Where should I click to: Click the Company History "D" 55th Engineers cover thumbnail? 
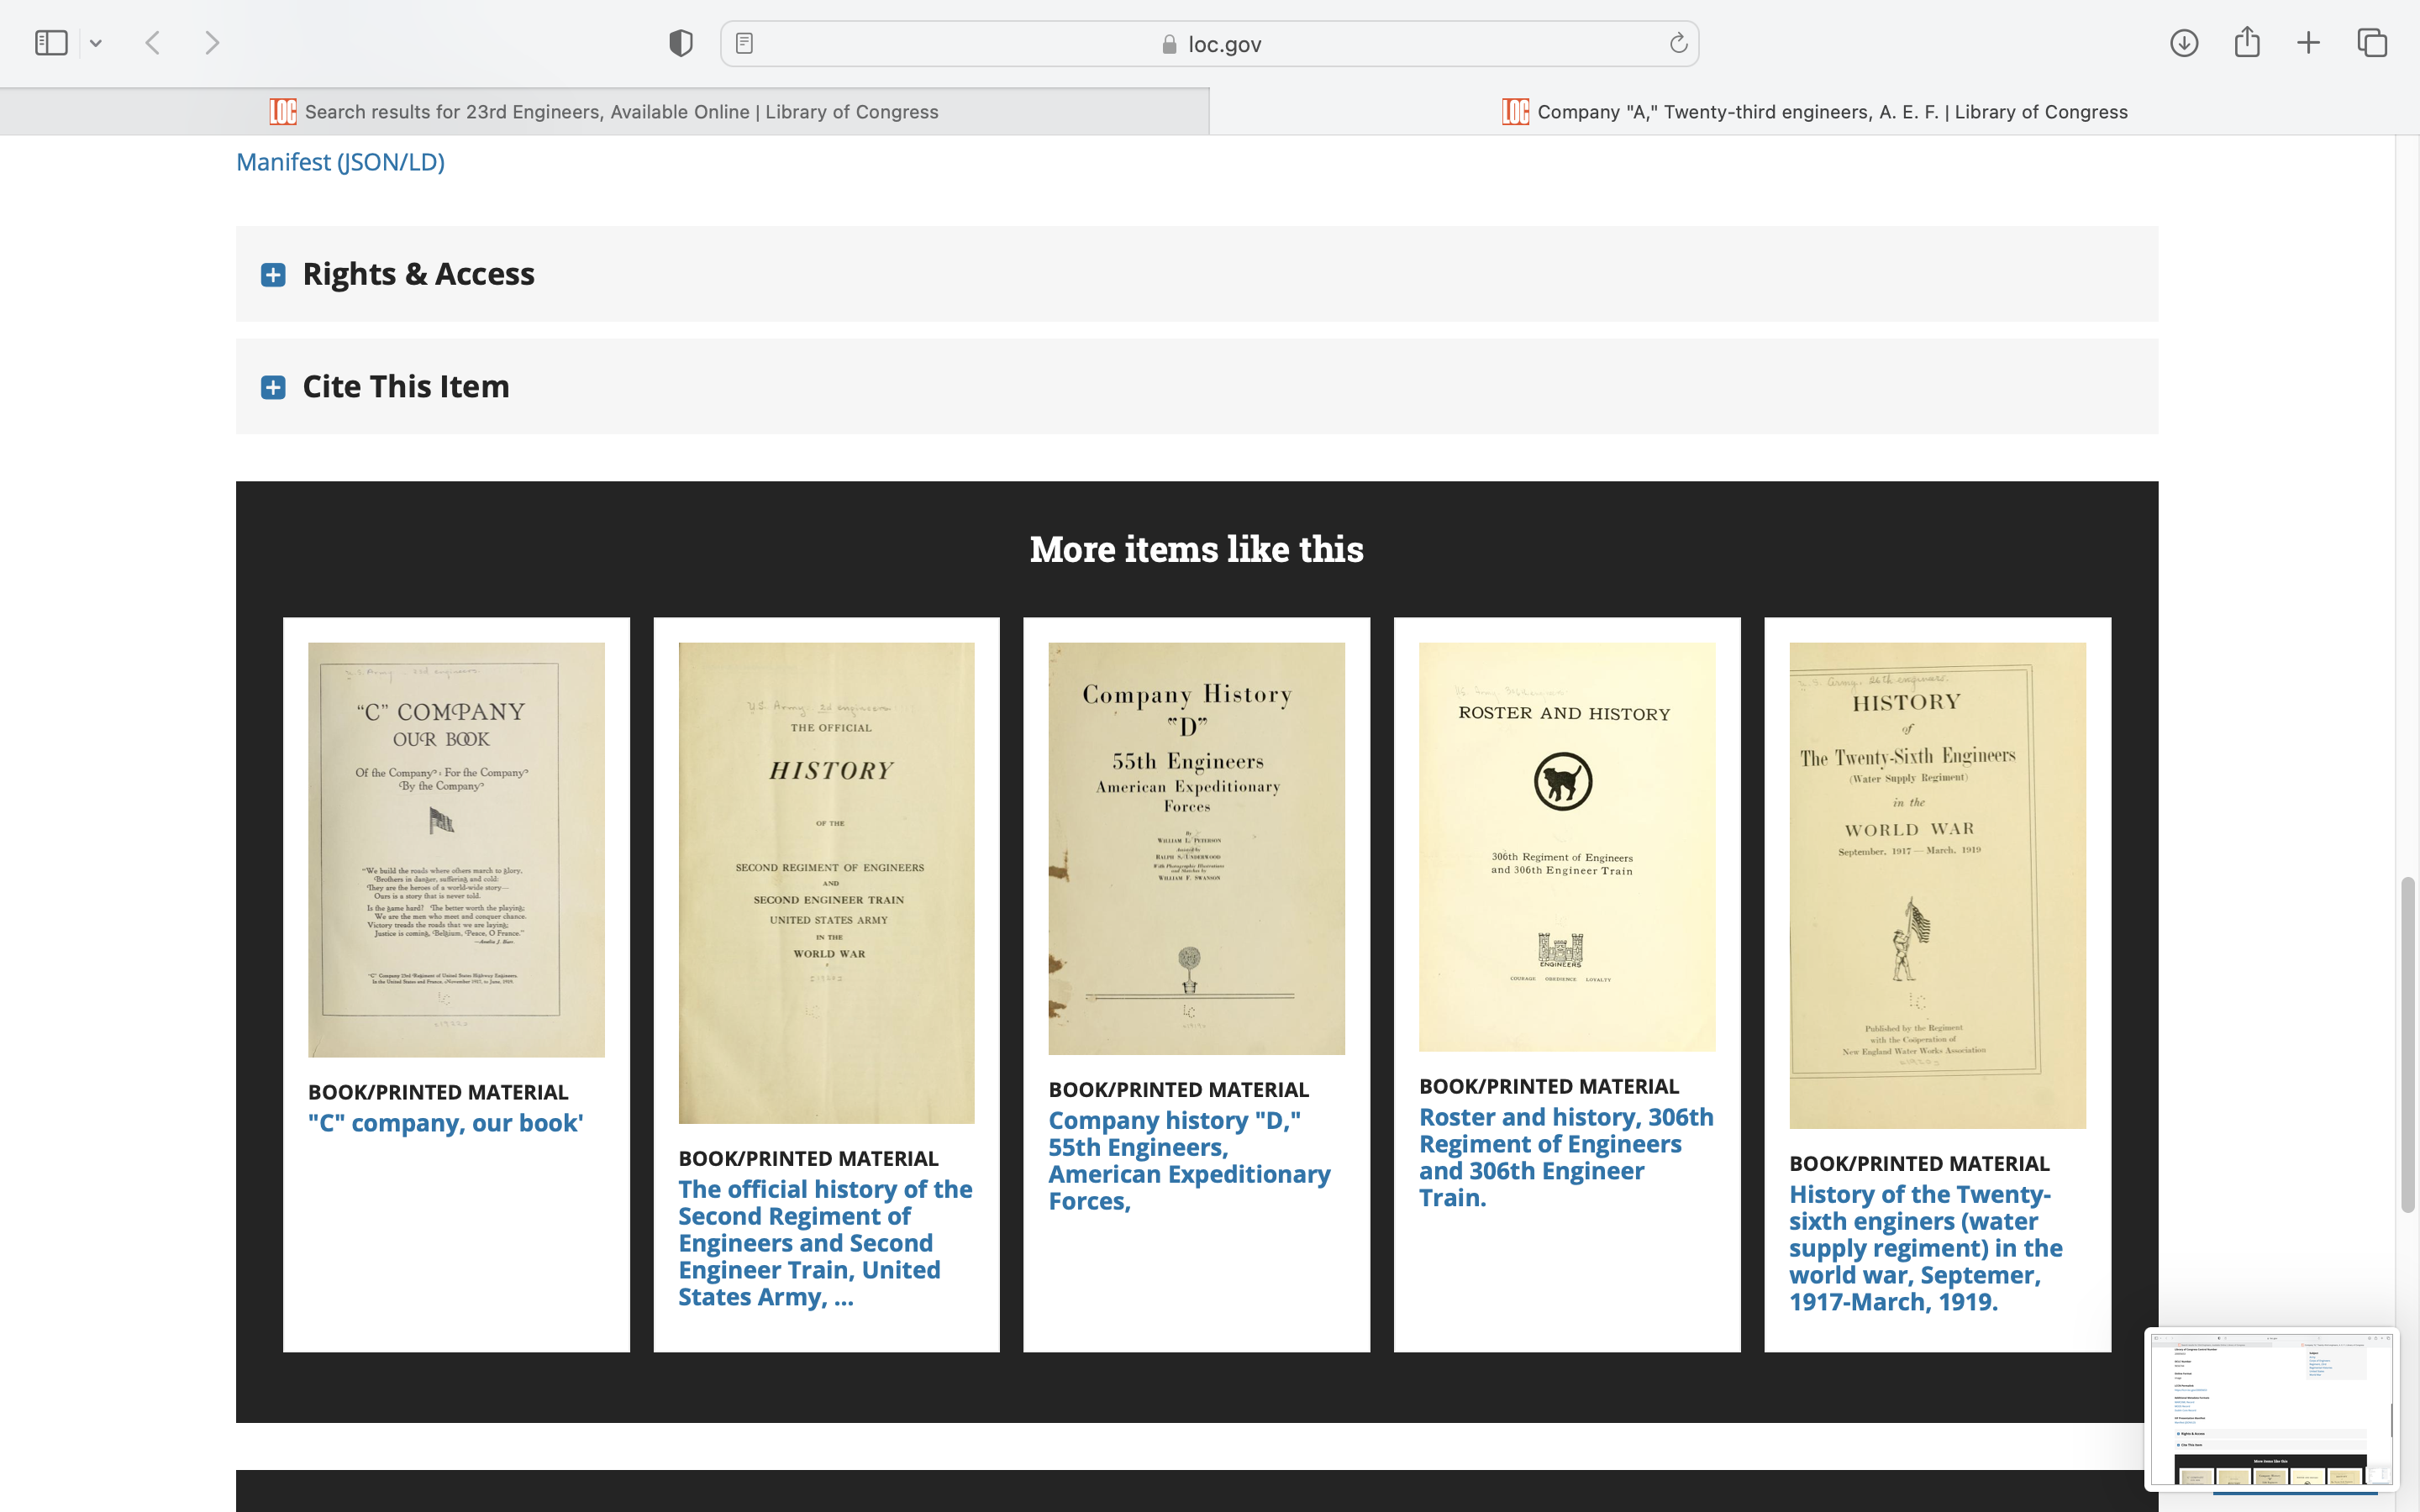[x=1196, y=848]
